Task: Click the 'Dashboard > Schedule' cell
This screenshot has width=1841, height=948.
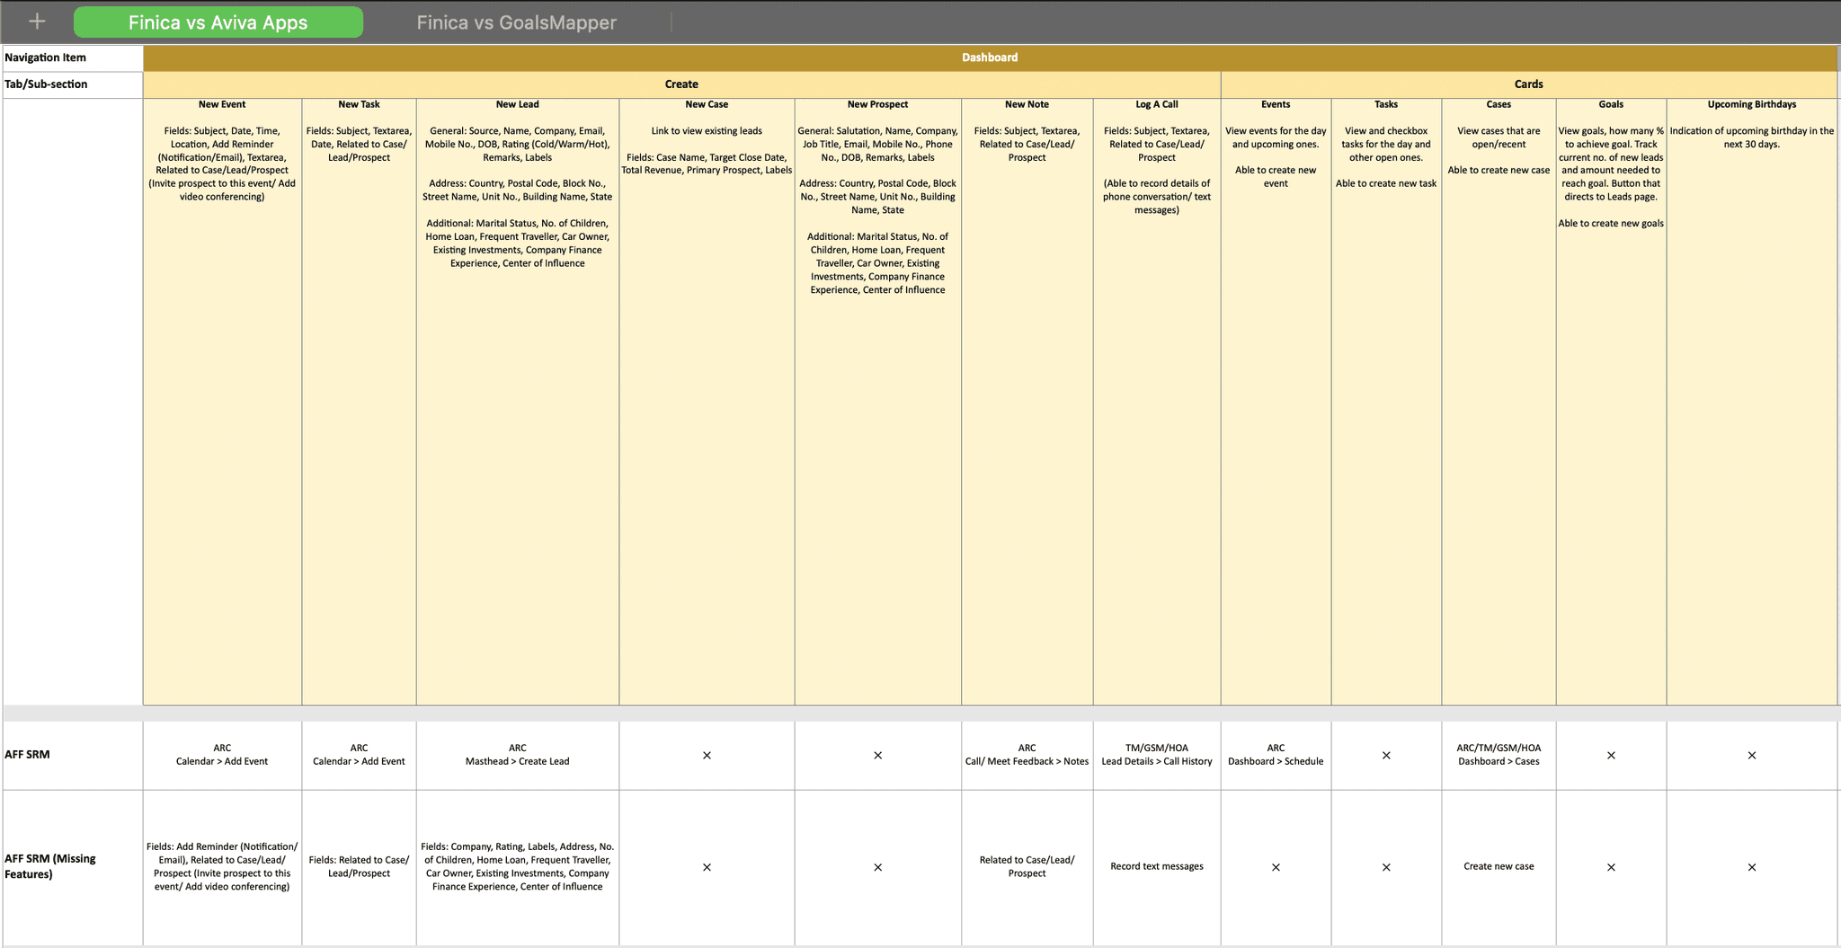Action: pos(1276,755)
